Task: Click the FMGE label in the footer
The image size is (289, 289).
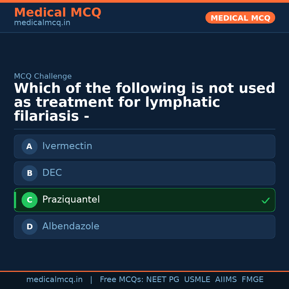Action: (252, 279)
